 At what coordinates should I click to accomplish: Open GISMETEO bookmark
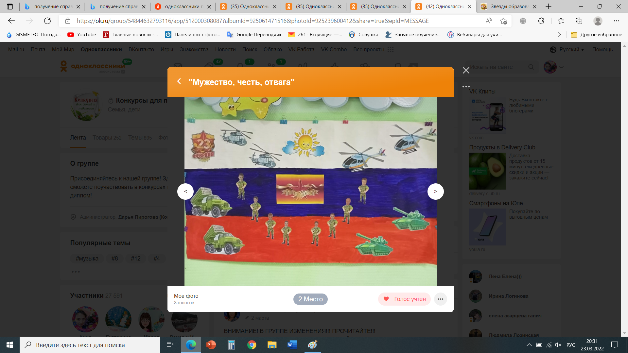point(34,35)
